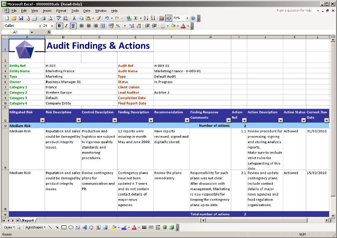
Task: Insert a Text Box
Action: point(78,227)
